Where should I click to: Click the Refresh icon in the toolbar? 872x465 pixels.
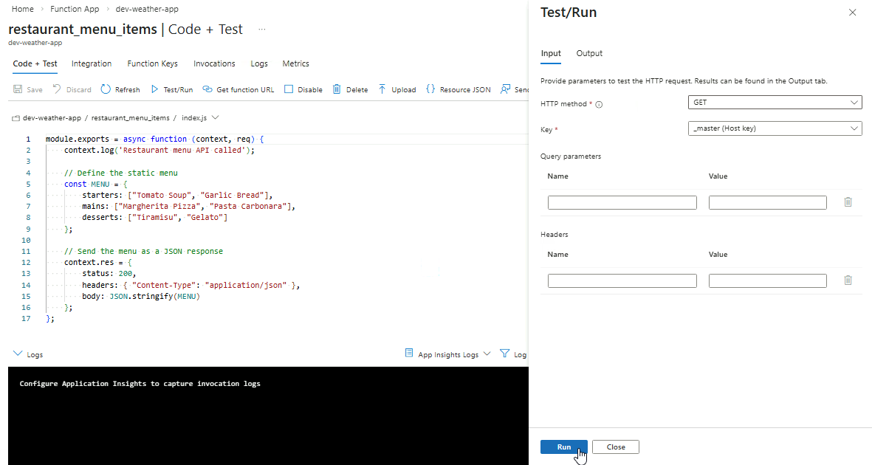click(x=106, y=89)
